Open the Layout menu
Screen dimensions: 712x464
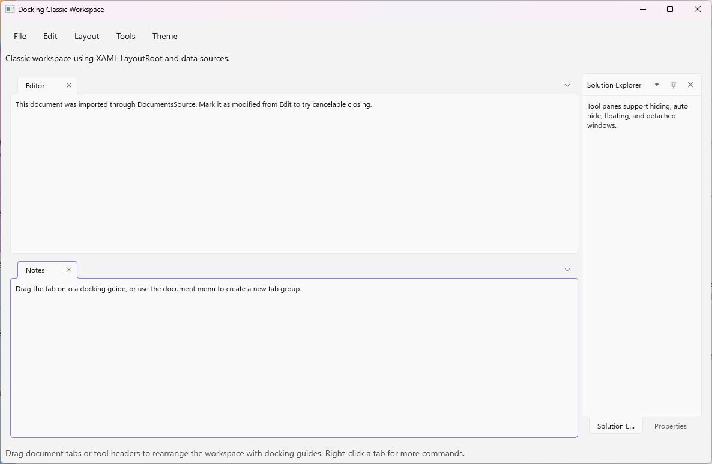click(86, 37)
